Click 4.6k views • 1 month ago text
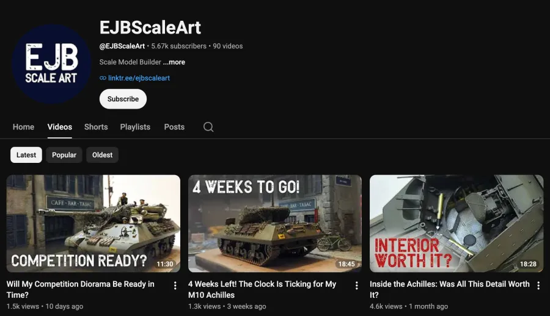The width and height of the screenshot is (550, 316). [409, 306]
